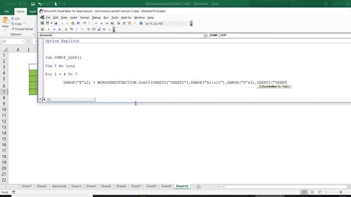This screenshot has height=197, width=351.
Task: Toggle Breakpoint hand icon in Debug toolbar
Action: click(66, 29)
